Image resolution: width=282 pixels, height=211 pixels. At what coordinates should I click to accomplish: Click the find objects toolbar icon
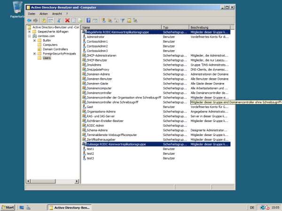(129, 21)
